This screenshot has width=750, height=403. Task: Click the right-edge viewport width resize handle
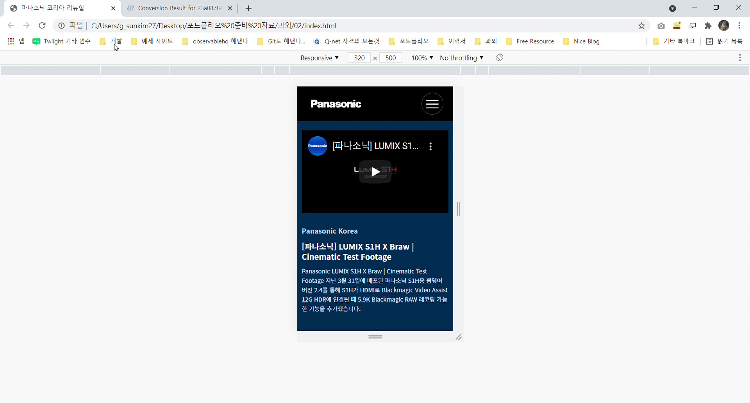(x=459, y=209)
